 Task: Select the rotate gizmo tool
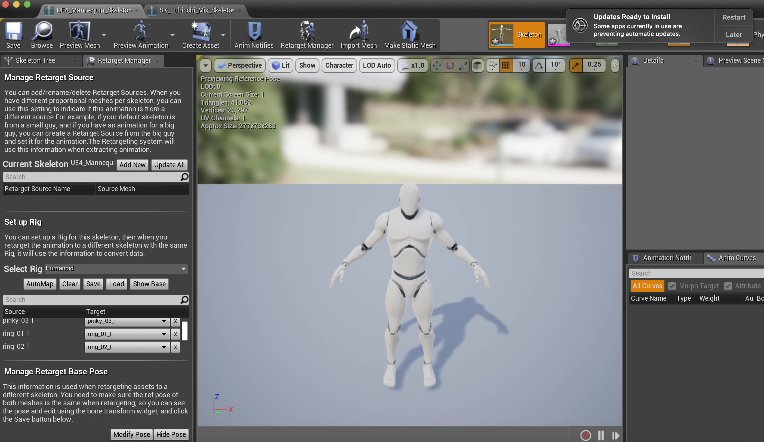pos(450,66)
